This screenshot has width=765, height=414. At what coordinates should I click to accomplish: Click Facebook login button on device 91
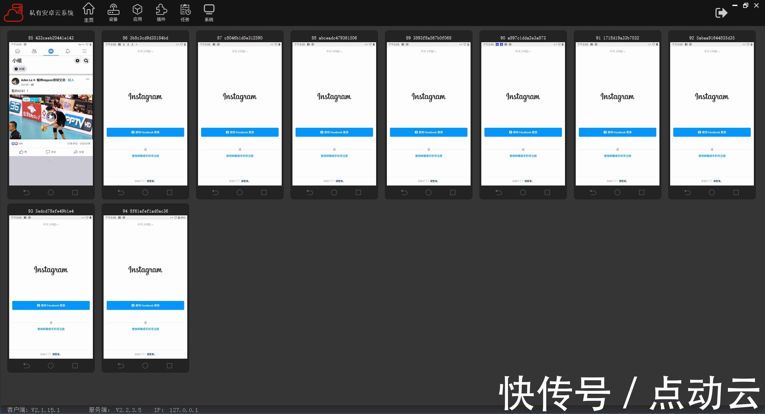(618, 132)
